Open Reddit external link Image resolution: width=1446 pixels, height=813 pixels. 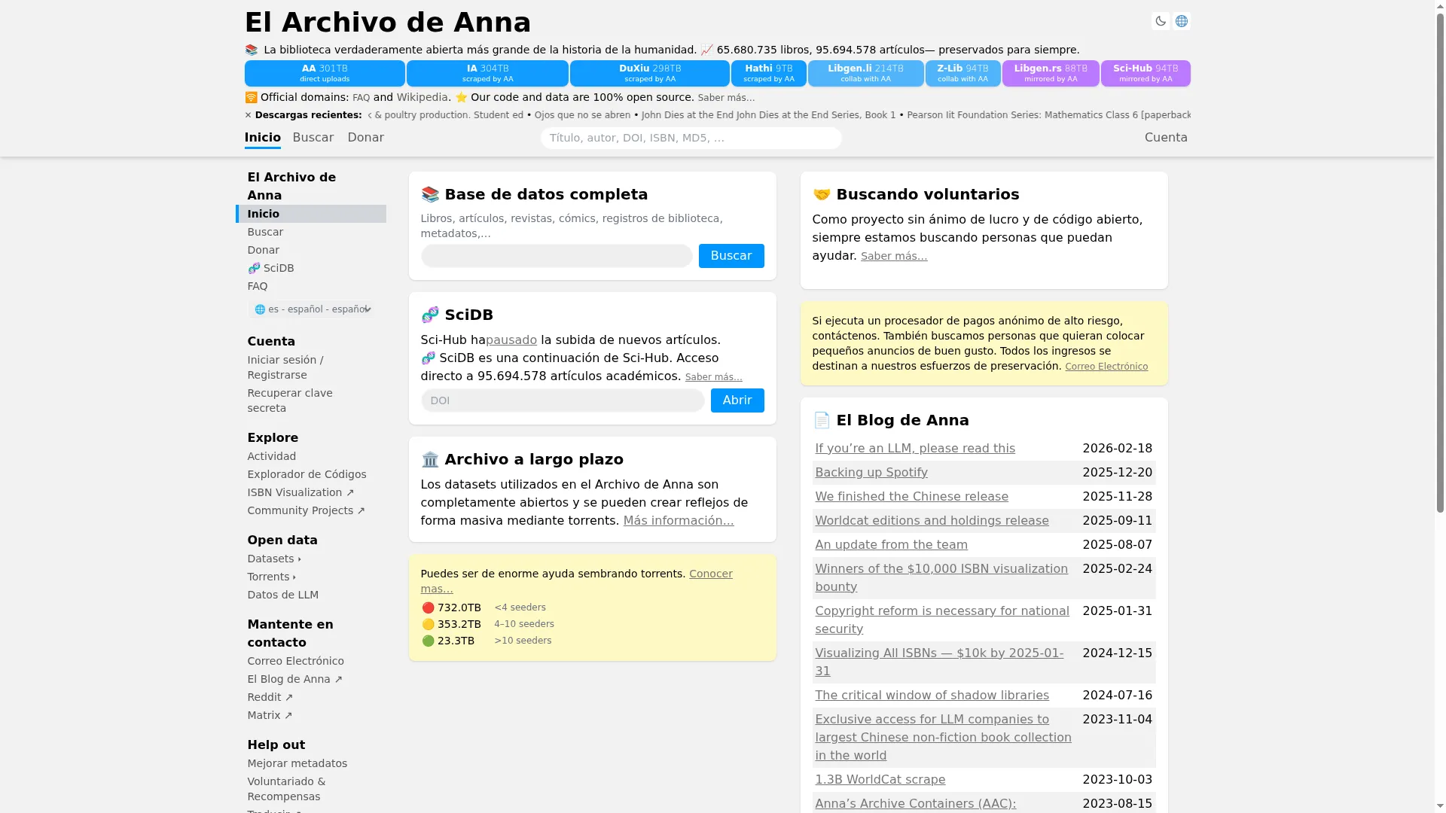[270, 697]
